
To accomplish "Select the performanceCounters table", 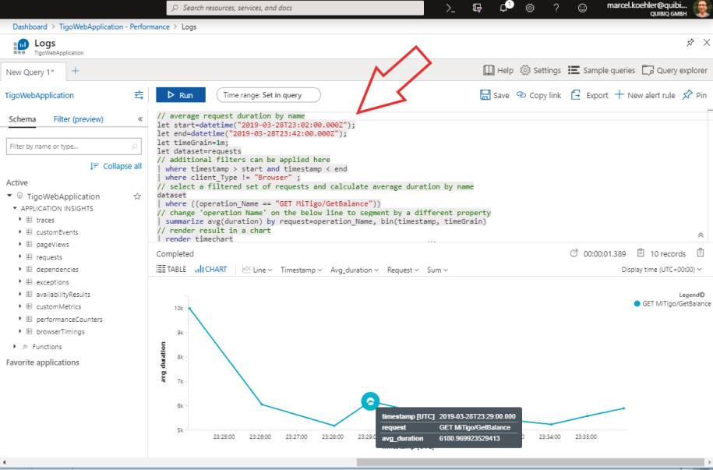I will (69, 320).
